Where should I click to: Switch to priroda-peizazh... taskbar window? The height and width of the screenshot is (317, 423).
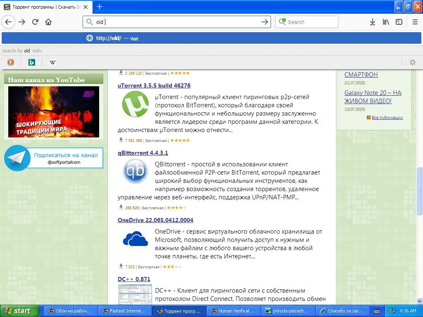[288, 311]
